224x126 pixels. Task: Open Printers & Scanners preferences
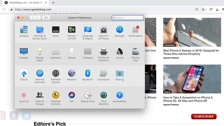pyautogui.click(x=104, y=55)
